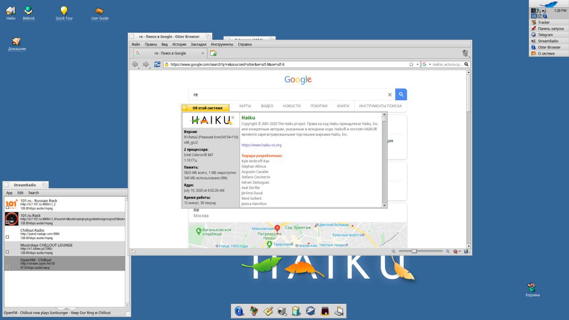Image resolution: width=569 pixels, height=320 pixels.
Task: Open the forward history dropdown arrow
Action: 149,68
